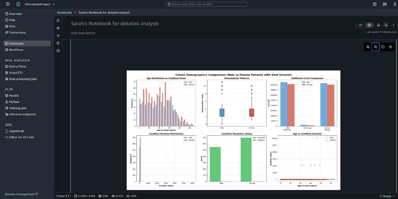
Task: Go to Workflows in the sidebar
Action: 16,50
